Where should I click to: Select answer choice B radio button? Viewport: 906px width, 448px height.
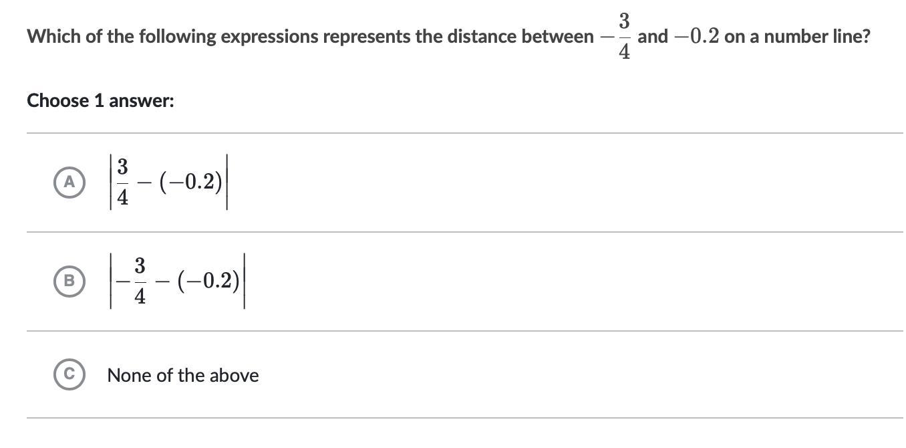(69, 281)
